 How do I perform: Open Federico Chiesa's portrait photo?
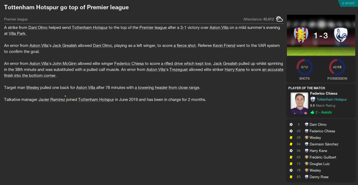299,103
